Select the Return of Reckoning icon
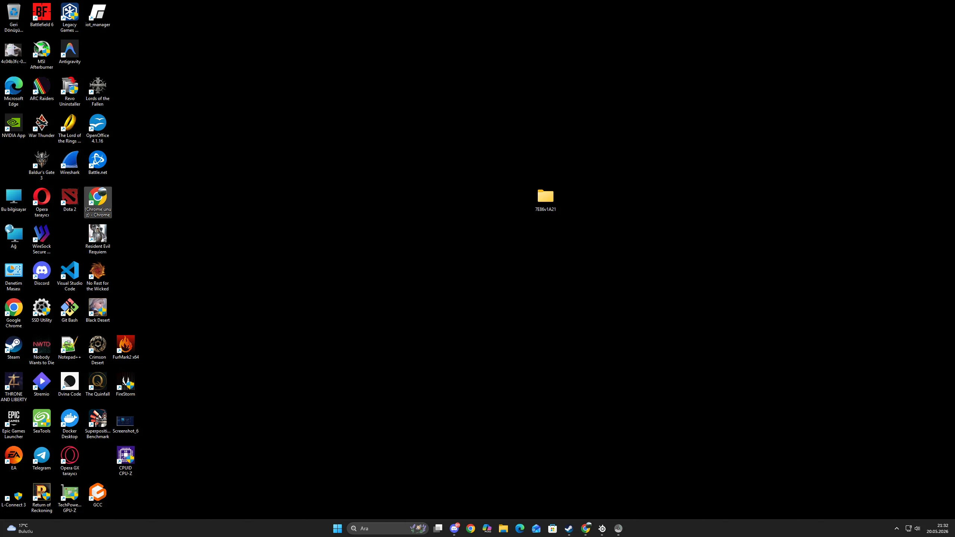Viewport: 955px width, 537px height. (41, 498)
